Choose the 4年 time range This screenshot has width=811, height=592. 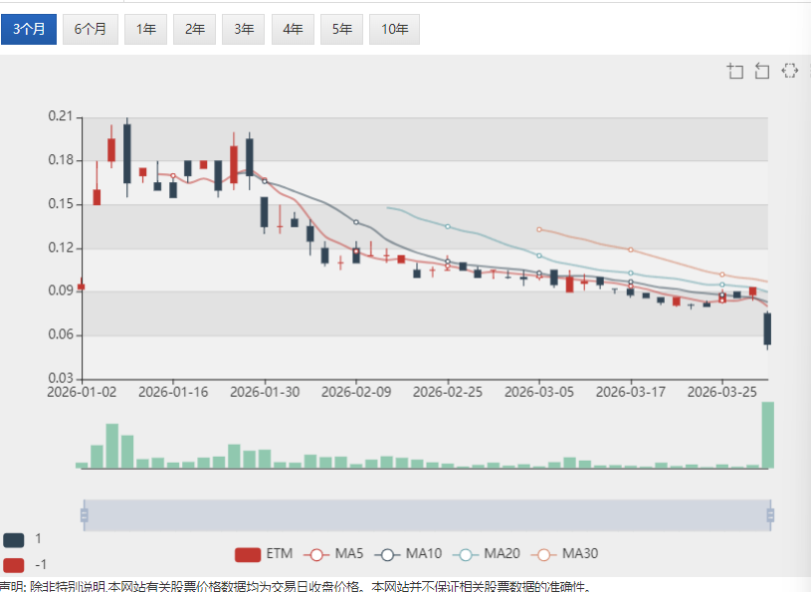pyautogui.click(x=293, y=29)
